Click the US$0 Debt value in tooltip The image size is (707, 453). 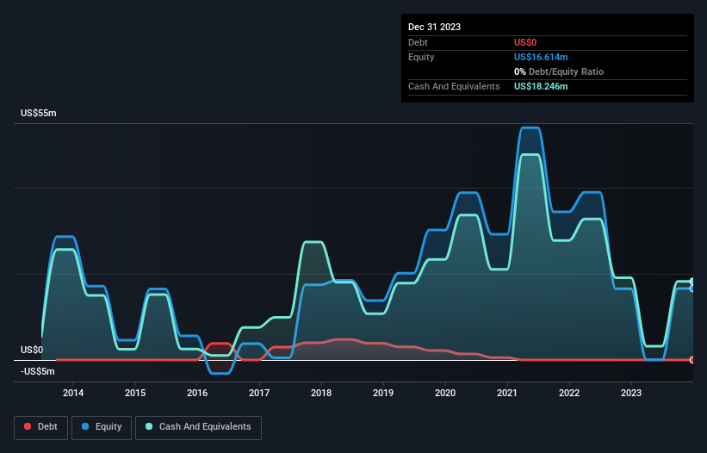(525, 42)
